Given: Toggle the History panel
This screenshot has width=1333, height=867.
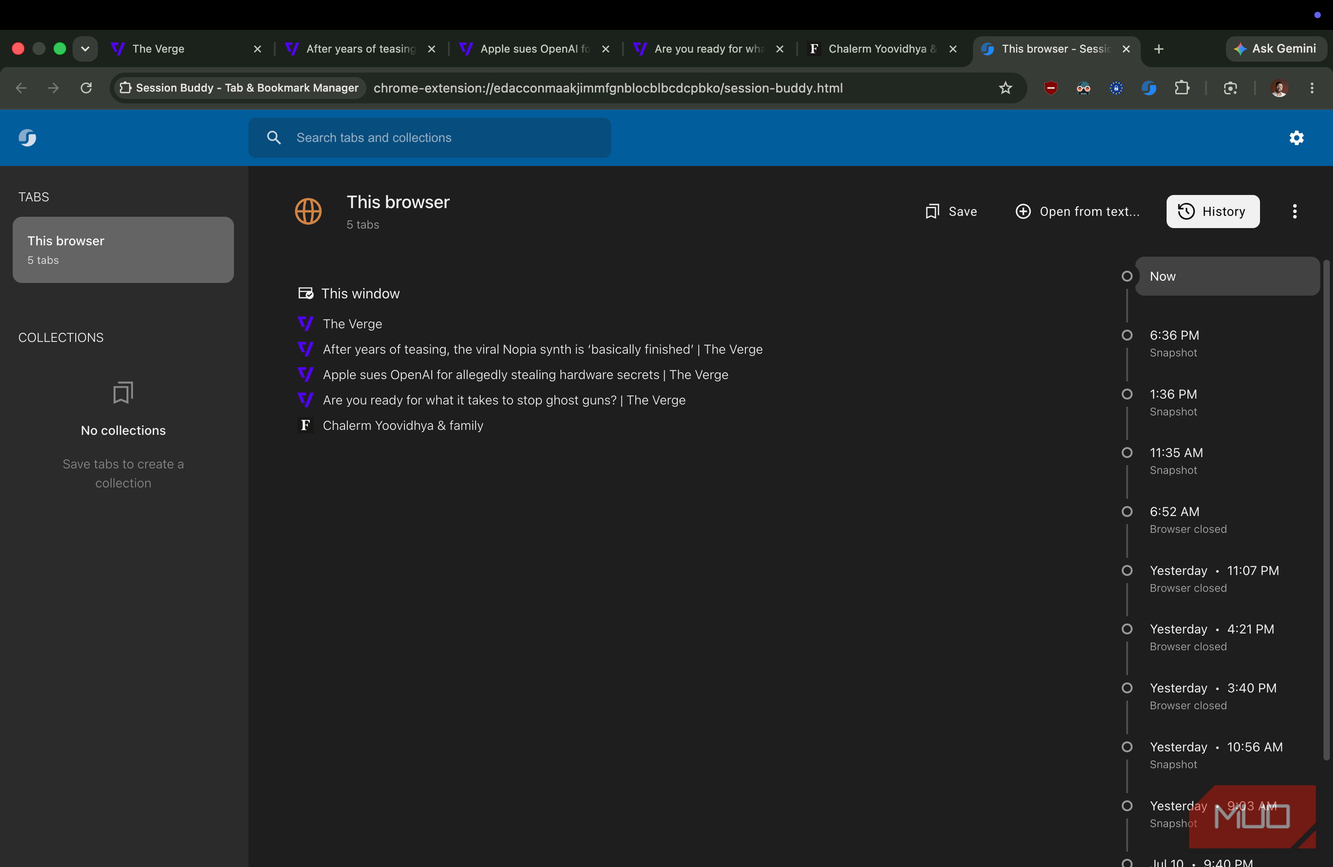Looking at the screenshot, I should [x=1212, y=211].
